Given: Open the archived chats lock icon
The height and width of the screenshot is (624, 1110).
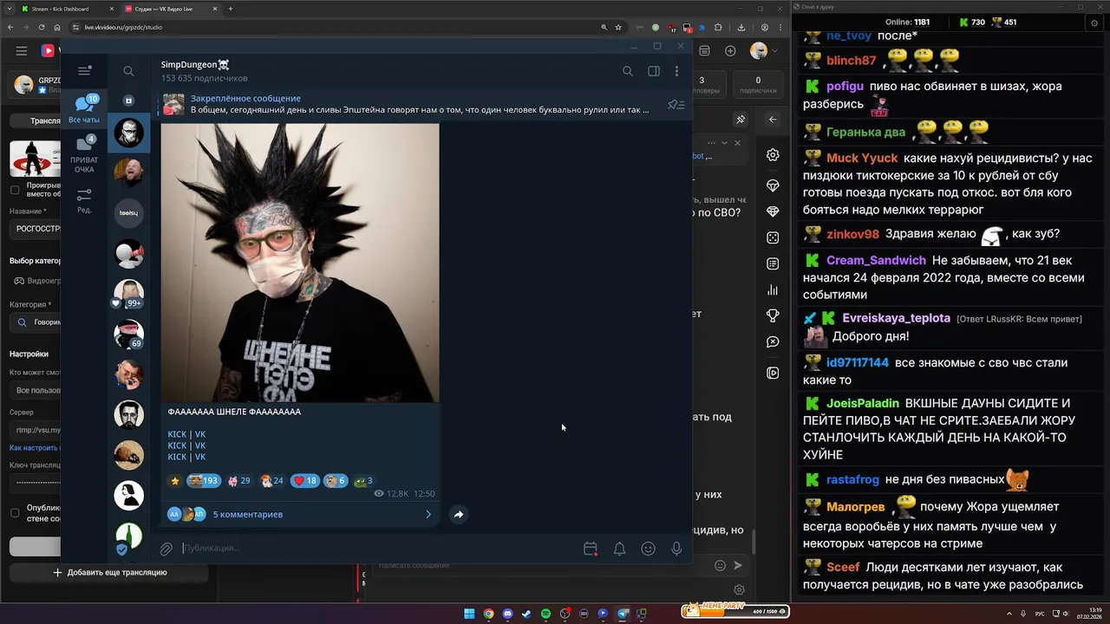Looking at the screenshot, I should point(128,101).
